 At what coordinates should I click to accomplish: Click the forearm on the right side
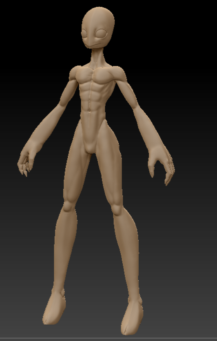(146, 128)
